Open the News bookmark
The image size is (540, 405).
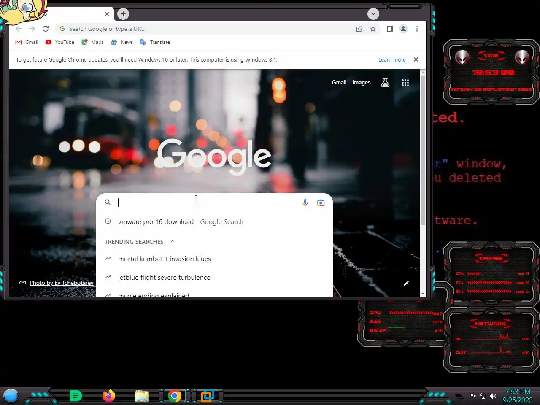coord(122,42)
